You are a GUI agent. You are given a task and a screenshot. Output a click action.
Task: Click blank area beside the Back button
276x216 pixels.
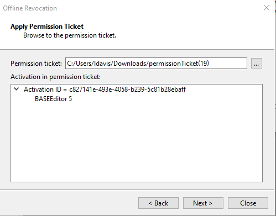[74, 203]
